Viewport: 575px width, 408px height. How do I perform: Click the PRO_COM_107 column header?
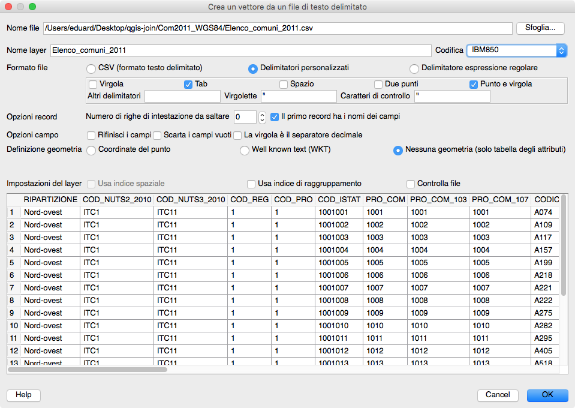click(x=500, y=200)
